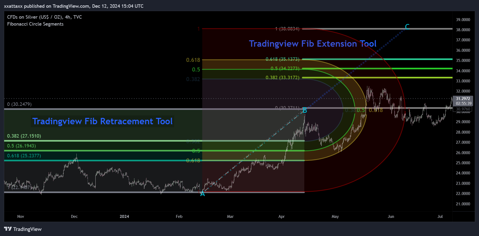Screen dimensions: 479x236
Task: Click the 30.9760 price tag on the axis
Action: pos(463,109)
